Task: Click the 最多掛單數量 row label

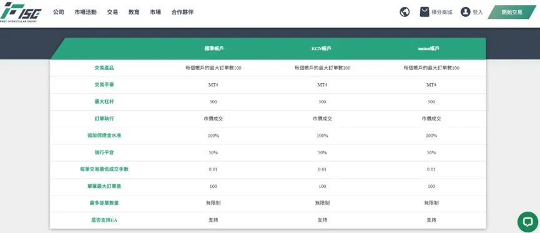Action: point(104,203)
